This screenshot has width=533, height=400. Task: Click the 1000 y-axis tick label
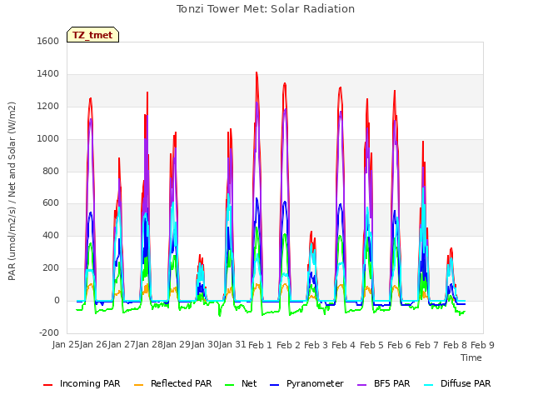pos(48,139)
